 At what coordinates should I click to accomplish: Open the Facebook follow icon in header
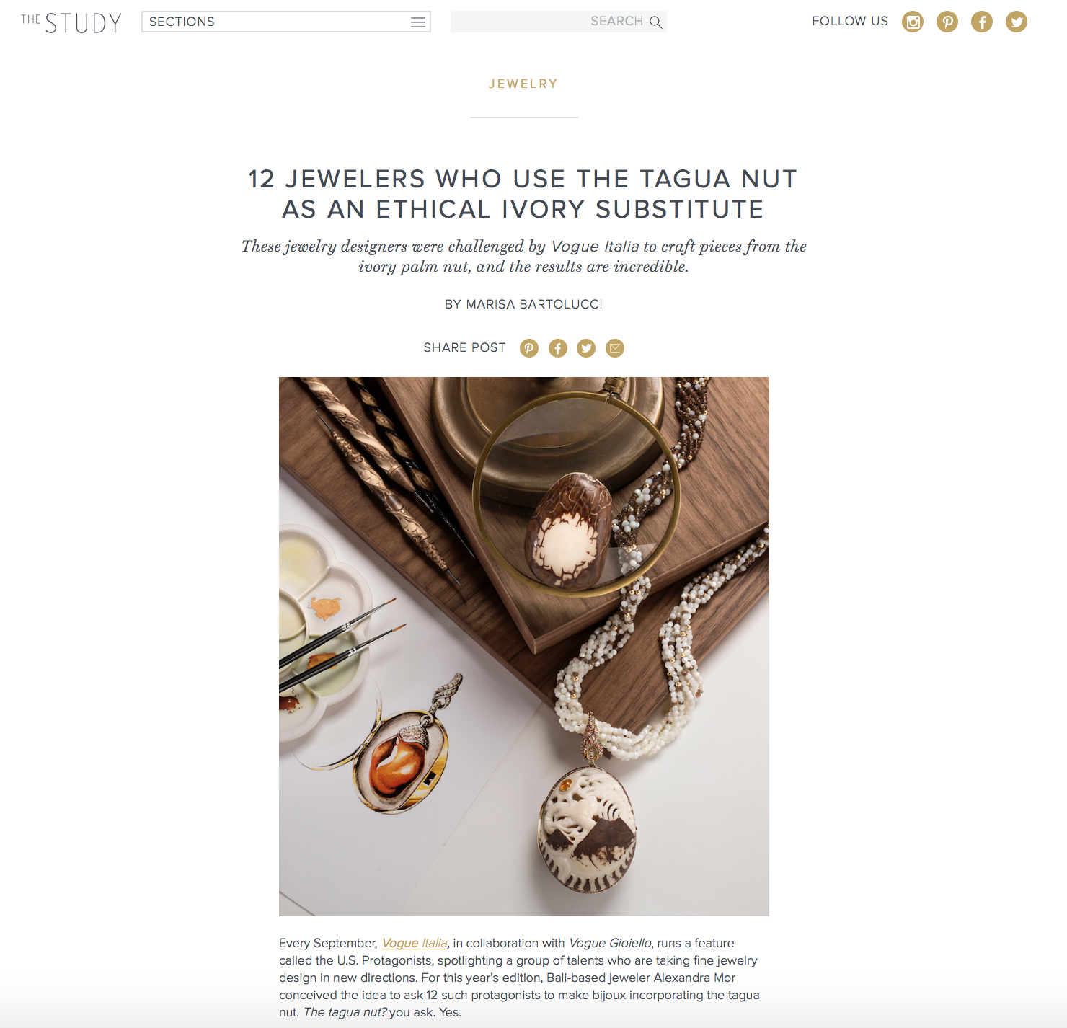point(982,22)
